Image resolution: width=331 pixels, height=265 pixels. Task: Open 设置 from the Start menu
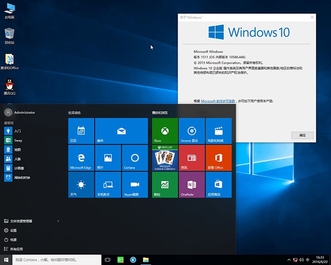point(14,230)
